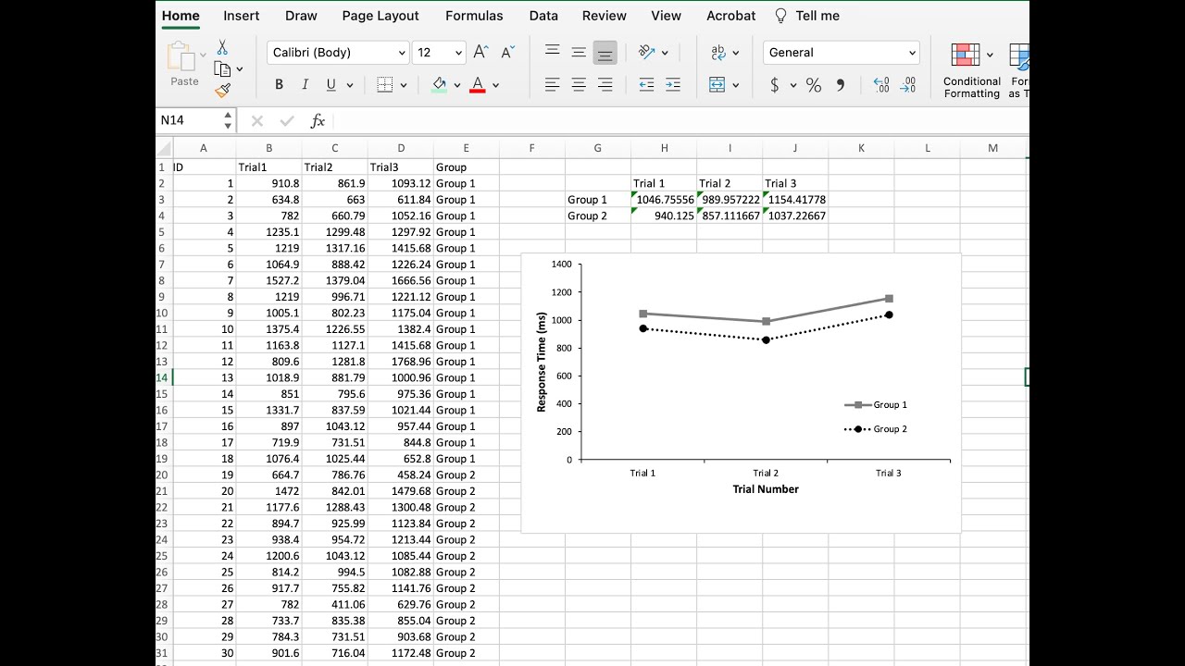Switch to the Draw tab
1185x666 pixels.
tap(301, 16)
